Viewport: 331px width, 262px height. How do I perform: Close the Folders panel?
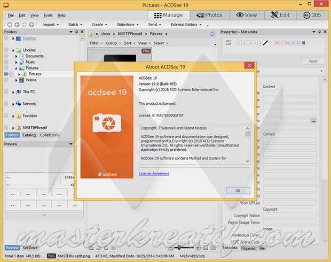(x=82, y=32)
